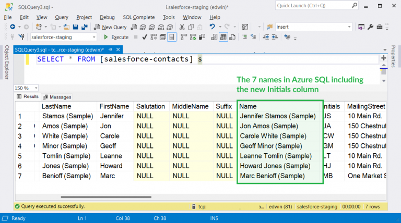Toggle Results to Text output mode
Image resolution: width=401 pixels, height=223 pixels.
[214, 37]
